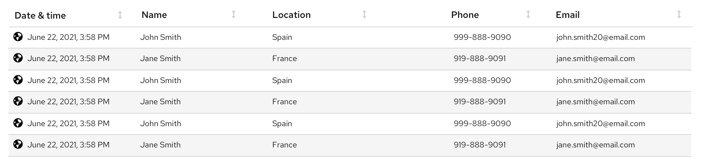Select the first john.smith20@email.com cell
The image size is (704, 168).
601,37
